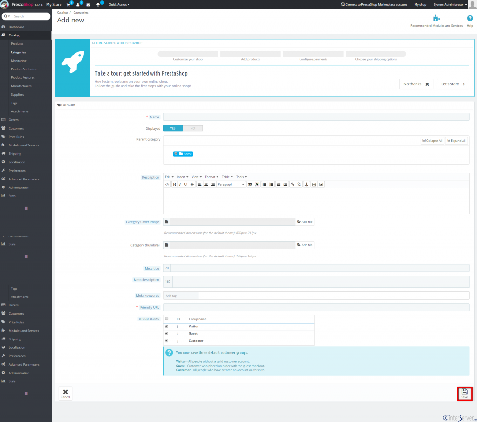This screenshot has height=422, width=477.
Task: Dismiss tour with No thanks button
Action: pos(416,84)
